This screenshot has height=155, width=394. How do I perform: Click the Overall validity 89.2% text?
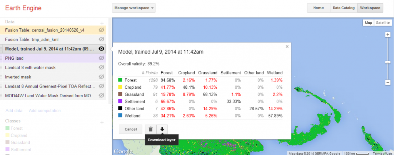[x=139, y=64]
